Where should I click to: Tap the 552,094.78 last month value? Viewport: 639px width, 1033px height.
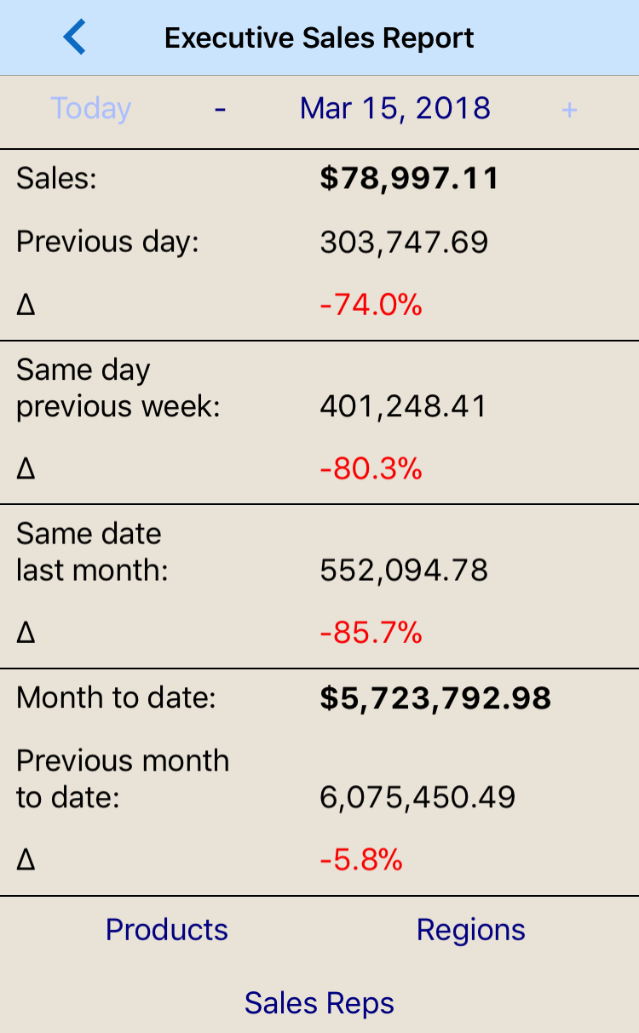(x=404, y=570)
